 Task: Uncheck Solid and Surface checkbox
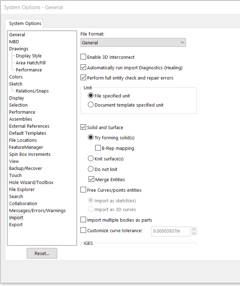[x=83, y=127]
